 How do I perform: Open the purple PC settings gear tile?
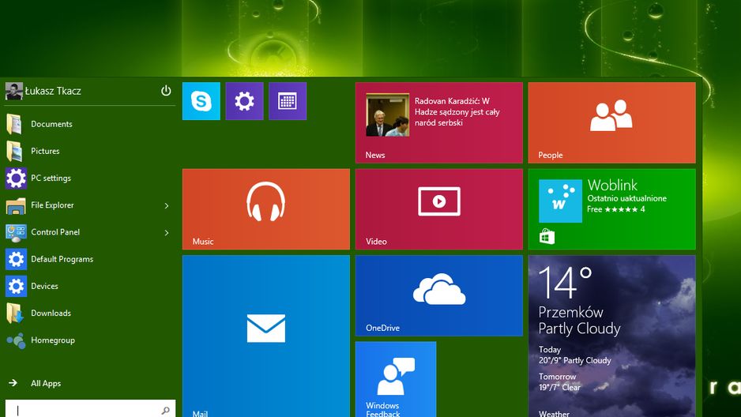(x=244, y=101)
